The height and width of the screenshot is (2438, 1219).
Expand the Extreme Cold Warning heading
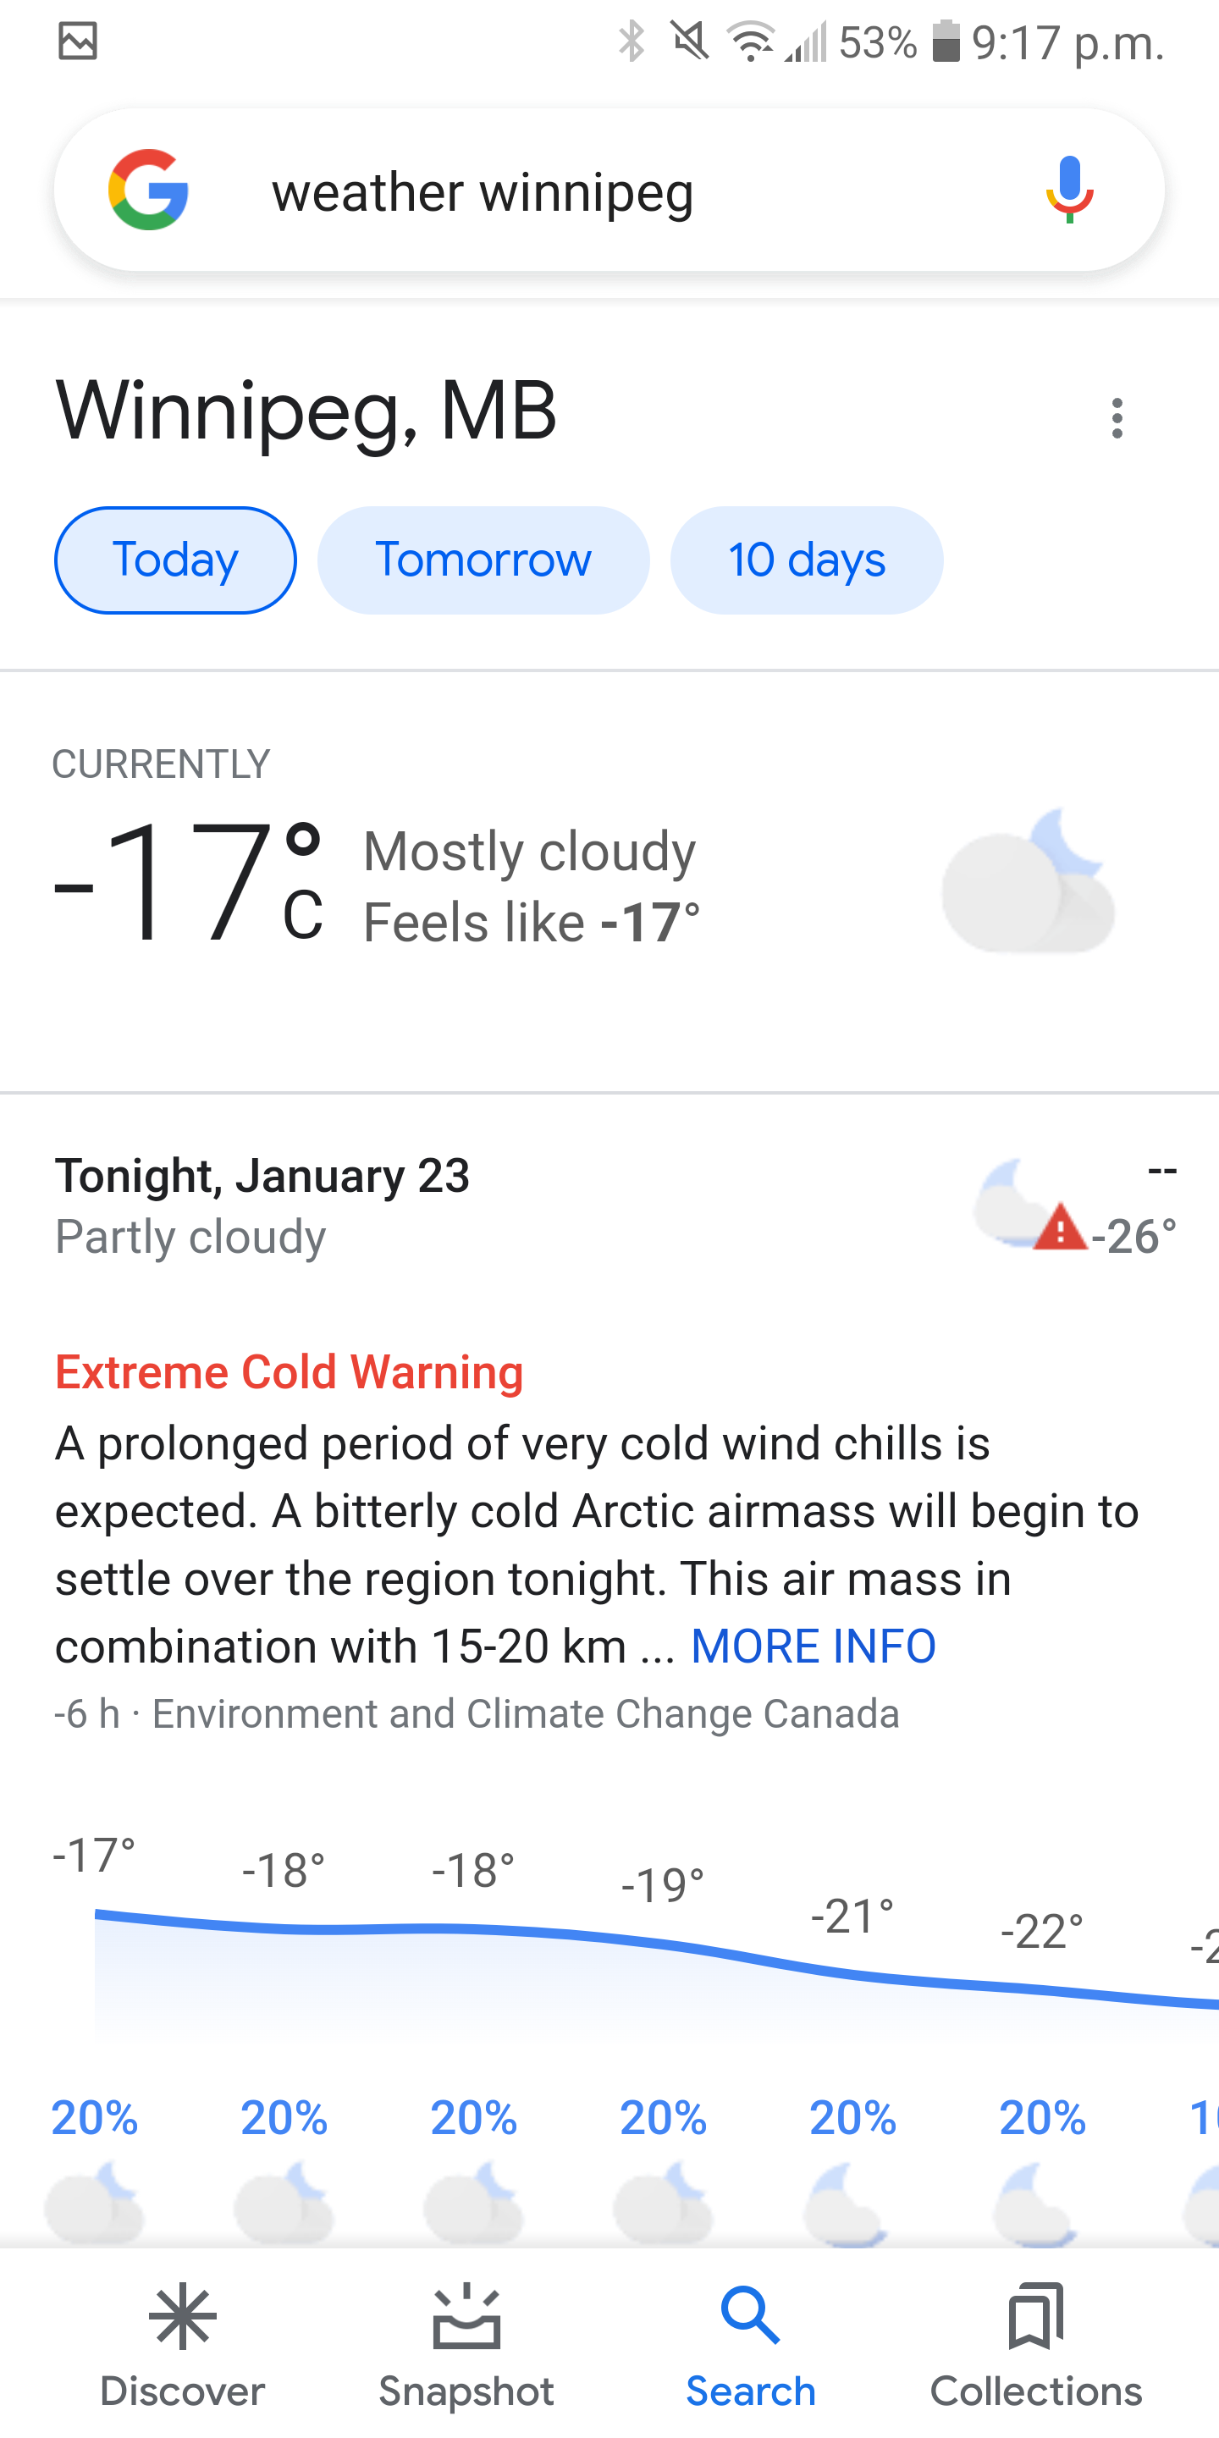point(290,1372)
